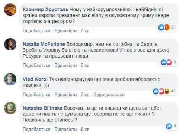Click the like icon on Natalia McFarlane's comment

click(x=164, y=62)
